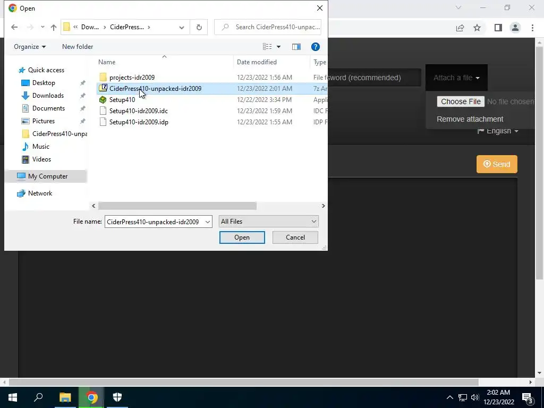Open the recent locations dropdown arrow
544x408 pixels.
(42, 27)
